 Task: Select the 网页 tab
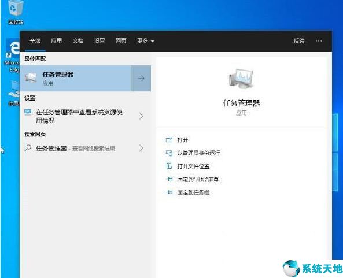coord(121,40)
